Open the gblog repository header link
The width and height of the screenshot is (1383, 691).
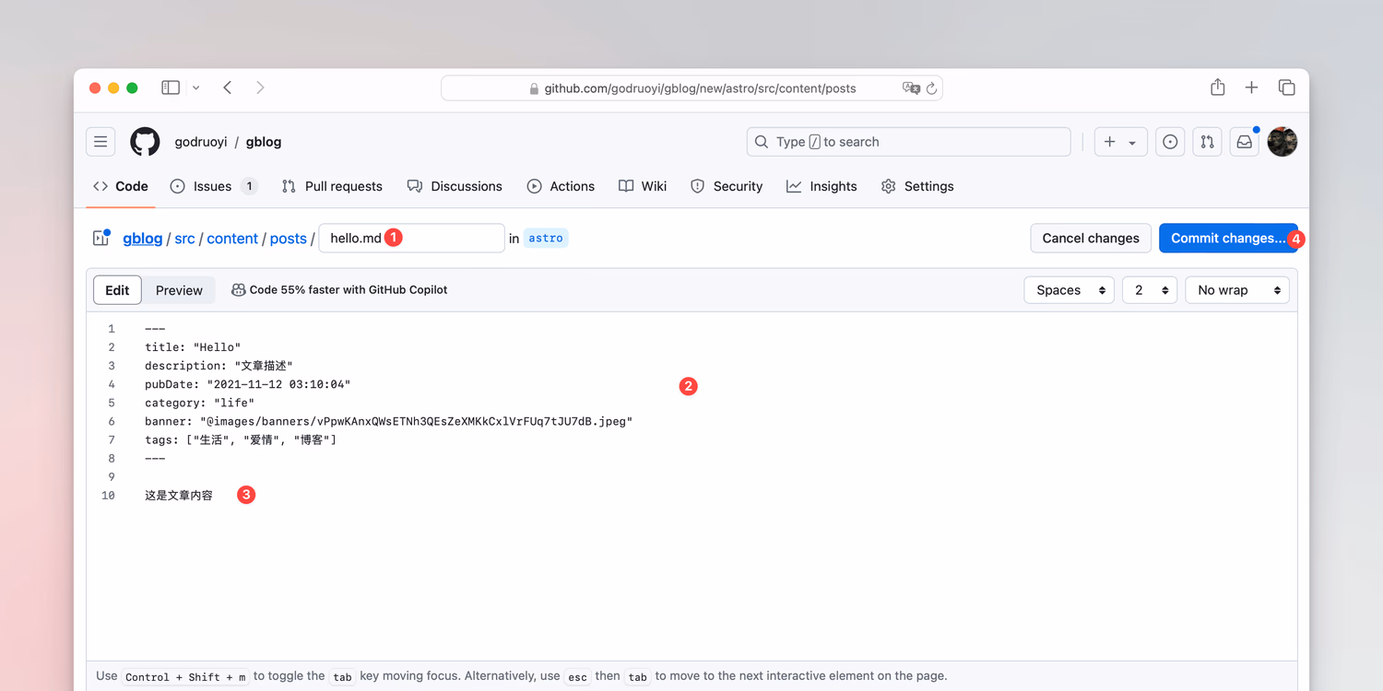(264, 142)
